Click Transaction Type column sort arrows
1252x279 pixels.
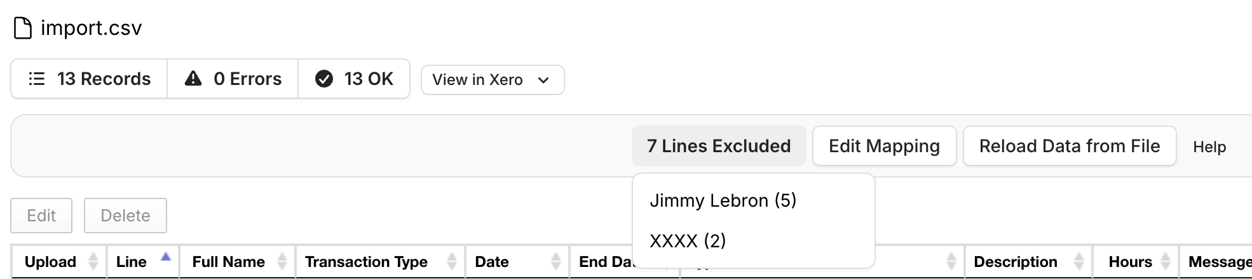pos(452,261)
